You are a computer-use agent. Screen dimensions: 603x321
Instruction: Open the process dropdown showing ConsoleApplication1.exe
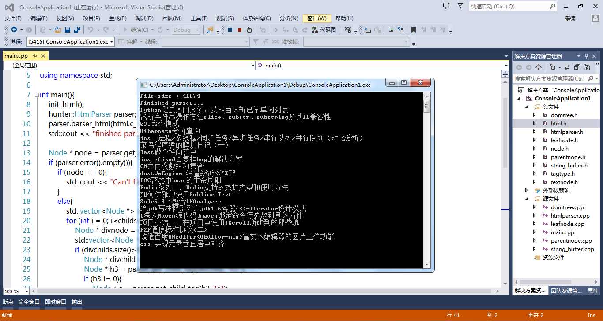(x=112, y=42)
